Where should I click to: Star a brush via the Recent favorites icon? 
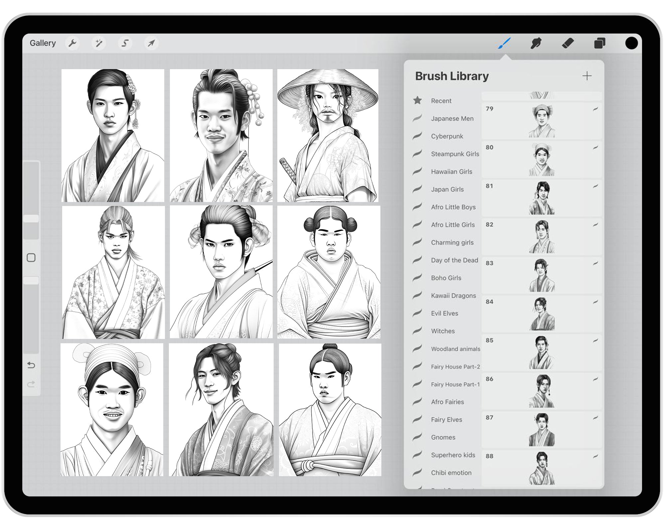pyautogui.click(x=417, y=101)
